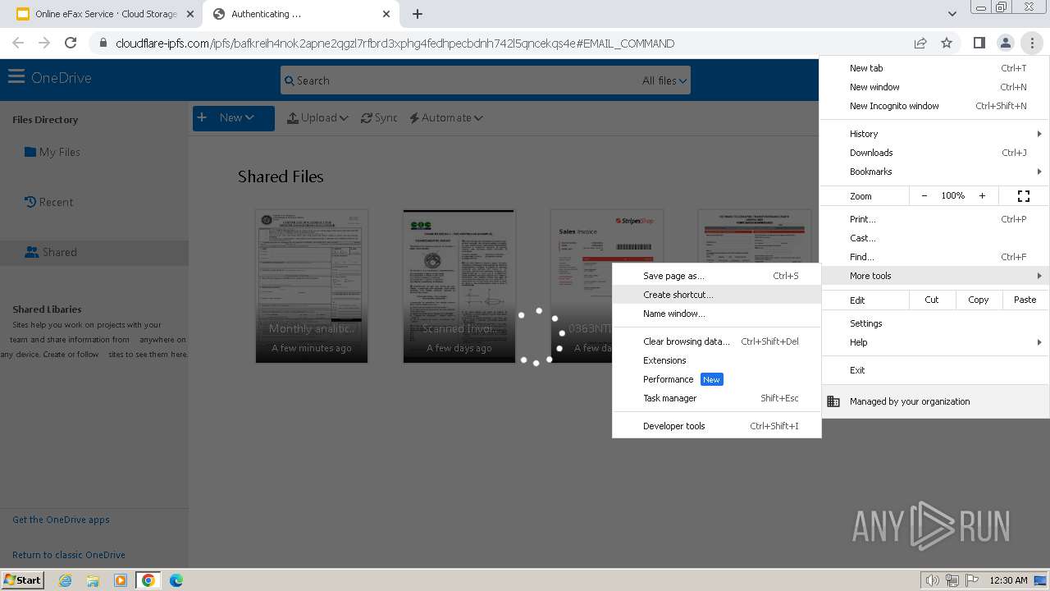Choose Find from Chrome menu
The width and height of the screenshot is (1050, 591).
934,257
